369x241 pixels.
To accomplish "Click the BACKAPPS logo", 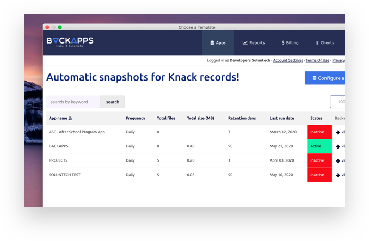I will pyautogui.click(x=70, y=42).
